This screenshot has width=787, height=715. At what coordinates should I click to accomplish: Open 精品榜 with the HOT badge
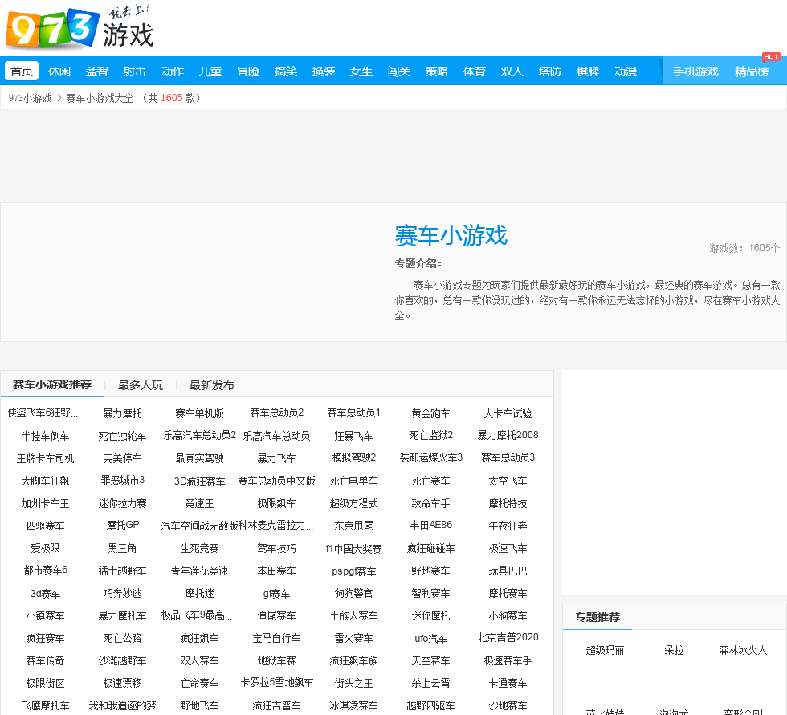click(x=751, y=71)
